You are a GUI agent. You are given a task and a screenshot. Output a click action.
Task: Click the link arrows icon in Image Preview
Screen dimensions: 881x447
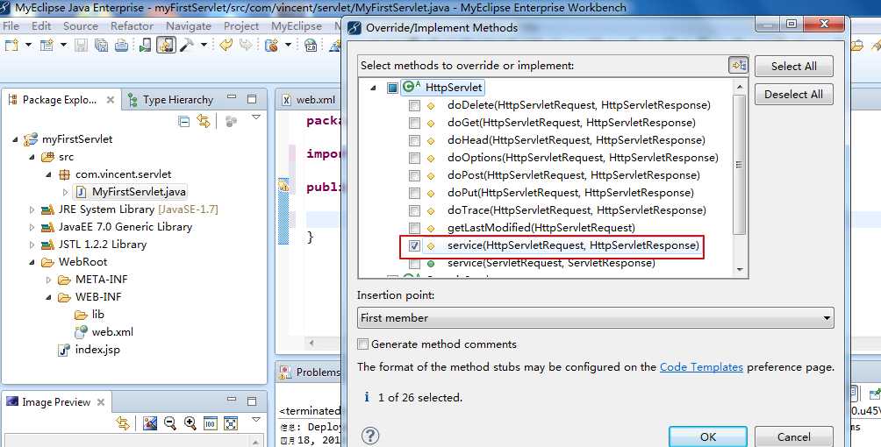(x=123, y=422)
